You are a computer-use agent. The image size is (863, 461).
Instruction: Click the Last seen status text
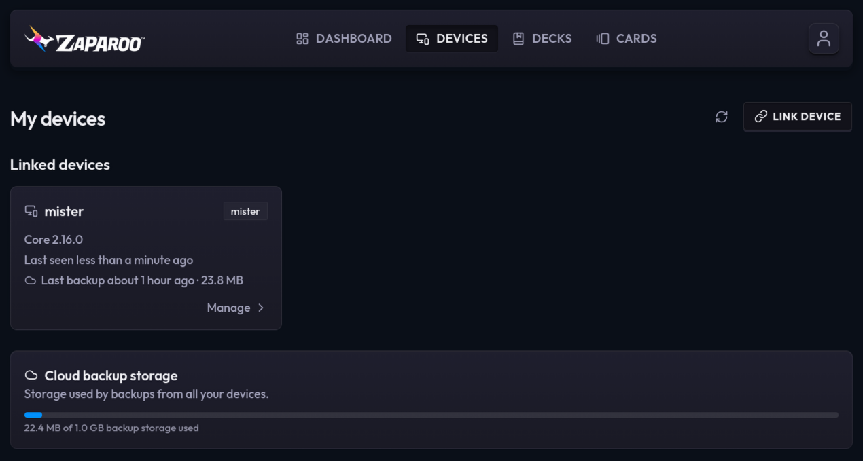pos(109,260)
